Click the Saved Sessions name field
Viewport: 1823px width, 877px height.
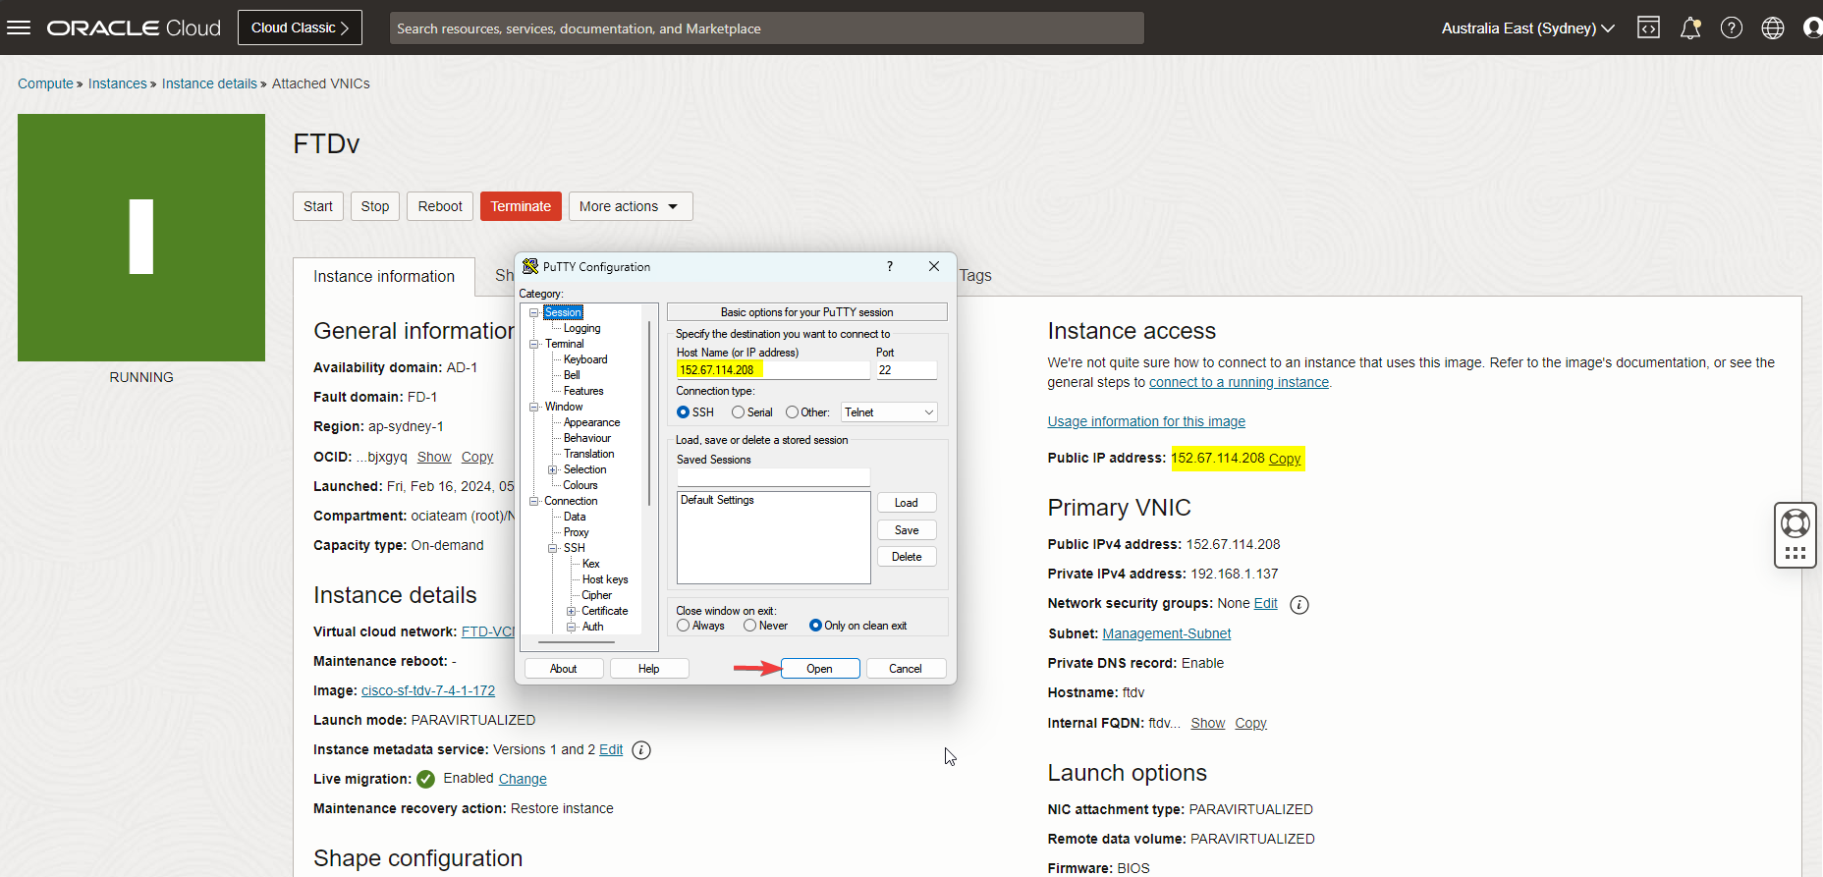click(773, 477)
